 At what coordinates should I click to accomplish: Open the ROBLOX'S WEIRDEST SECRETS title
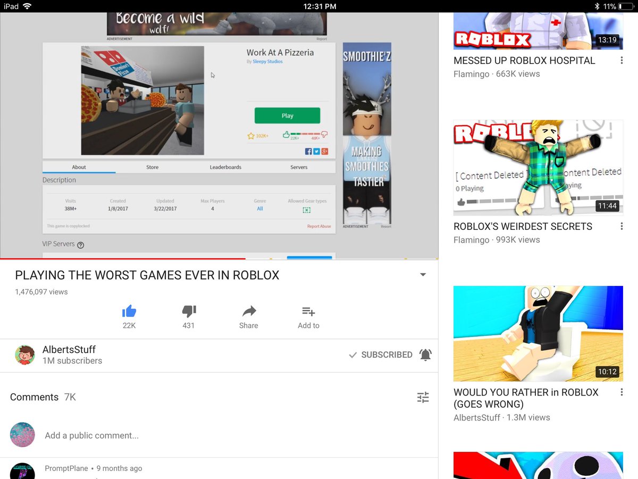pyautogui.click(x=523, y=227)
